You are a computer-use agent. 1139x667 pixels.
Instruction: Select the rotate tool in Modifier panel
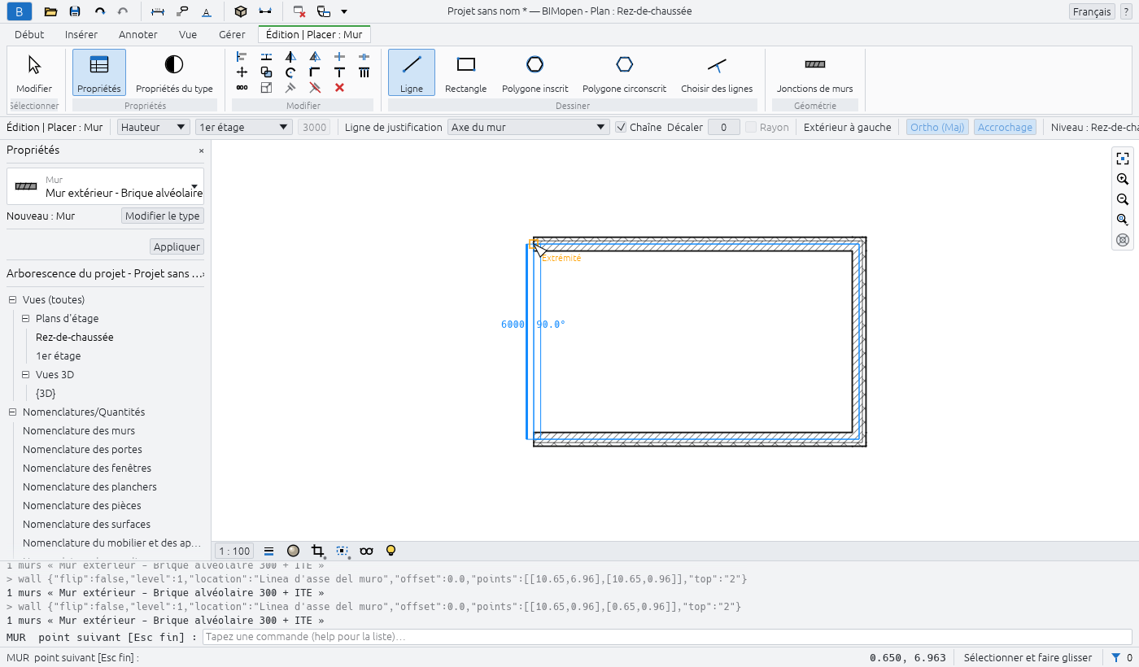[x=290, y=72]
